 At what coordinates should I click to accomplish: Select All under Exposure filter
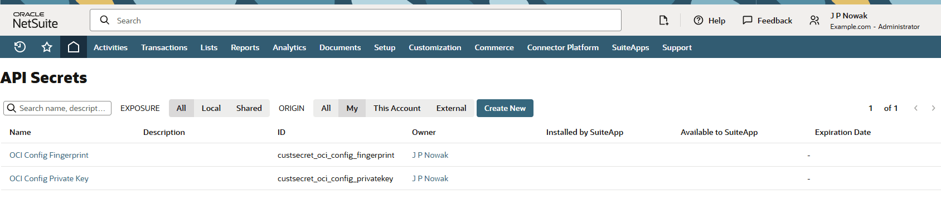point(181,108)
